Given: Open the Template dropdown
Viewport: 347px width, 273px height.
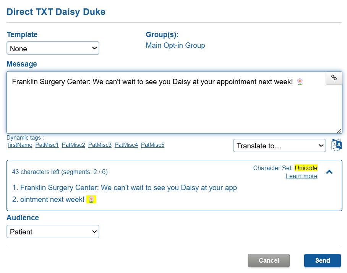Looking at the screenshot, I should (53, 49).
